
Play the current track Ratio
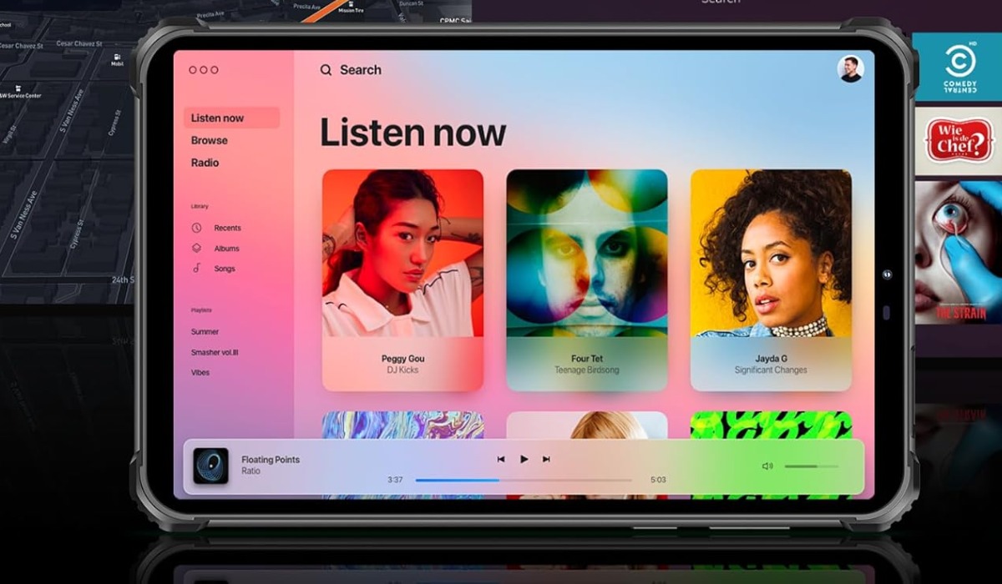(x=524, y=459)
